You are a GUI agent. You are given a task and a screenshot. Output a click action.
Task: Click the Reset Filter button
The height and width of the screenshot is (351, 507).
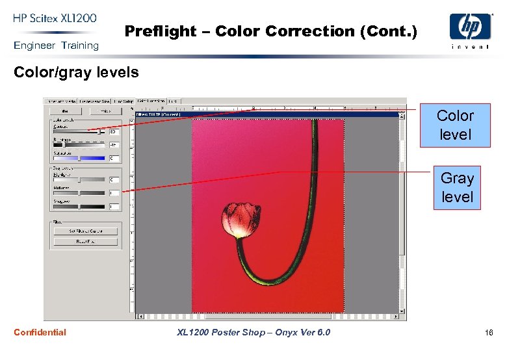pos(86,241)
